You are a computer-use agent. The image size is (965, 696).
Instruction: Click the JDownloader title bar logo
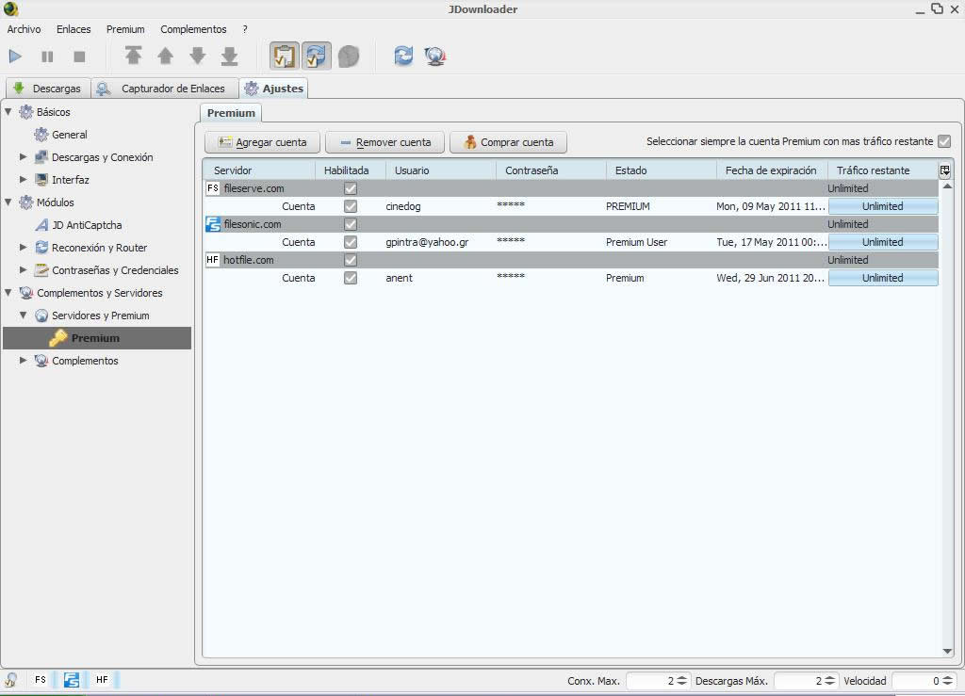point(10,9)
